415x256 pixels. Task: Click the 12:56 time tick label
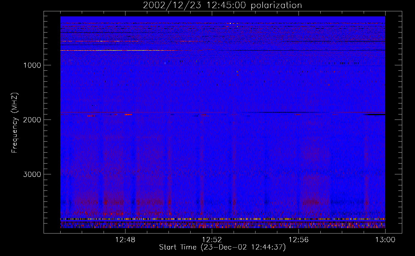pos(299,240)
